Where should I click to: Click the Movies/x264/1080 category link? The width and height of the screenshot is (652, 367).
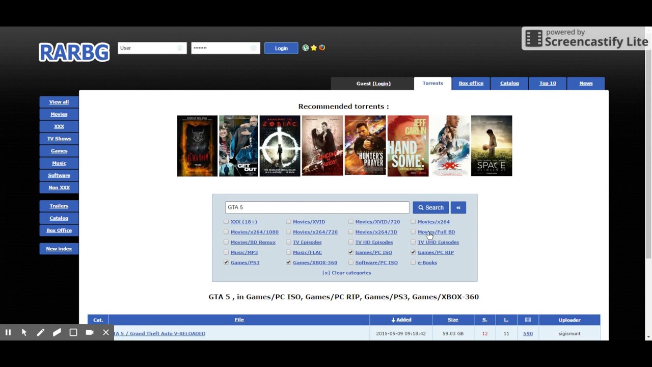coord(254,232)
